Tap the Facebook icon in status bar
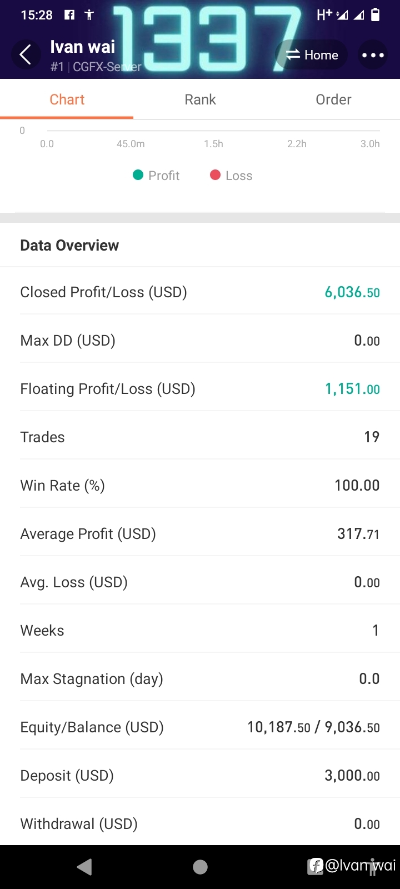 pyautogui.click(x=69, y=15)
